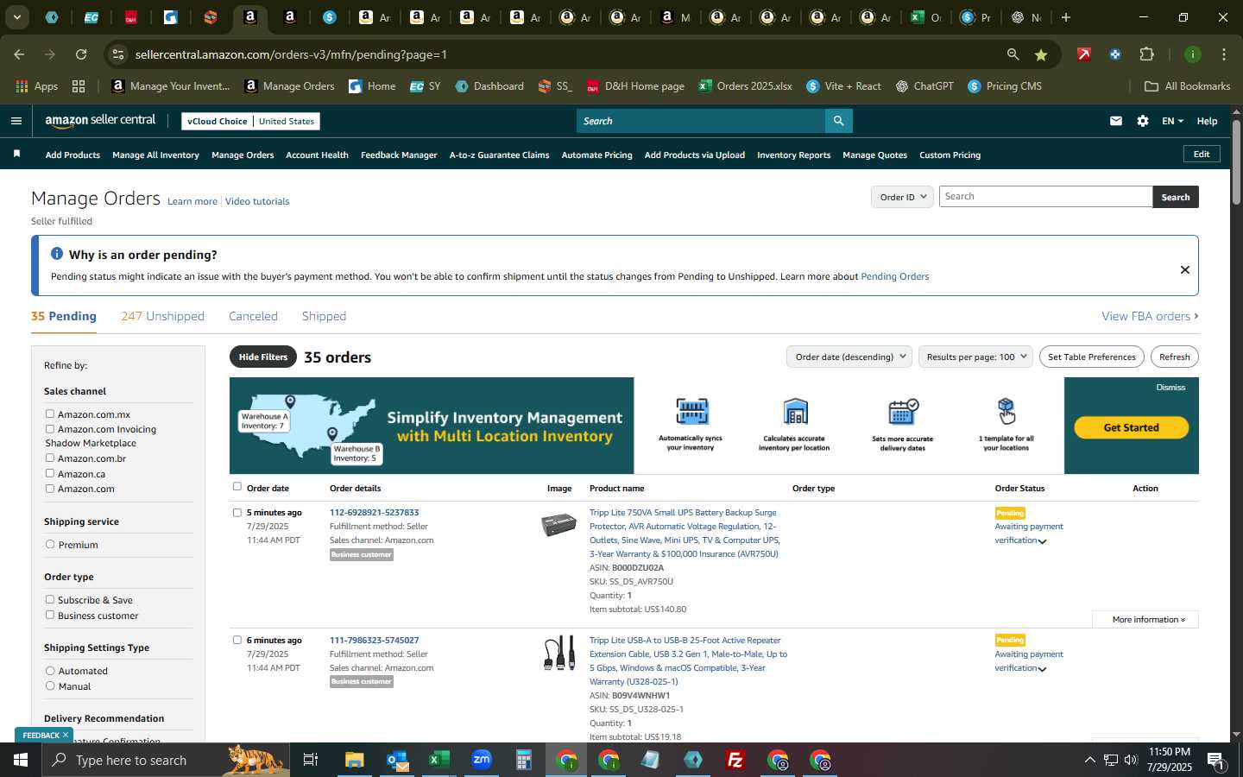Open Outlook from the taskbar
The image size is (1243, 777).
(397, 760)
